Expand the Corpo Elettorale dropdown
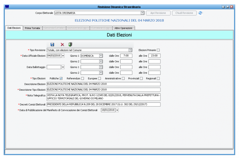Viewport: 239px width, 158px height. (143, 13)
